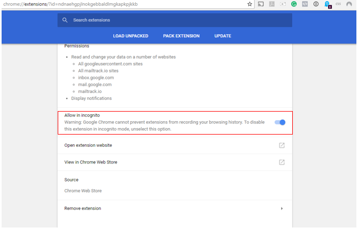Viewport: 358px width, 228px height.
Task: Click the UPDATE button
Action: [x=223, y=36]
